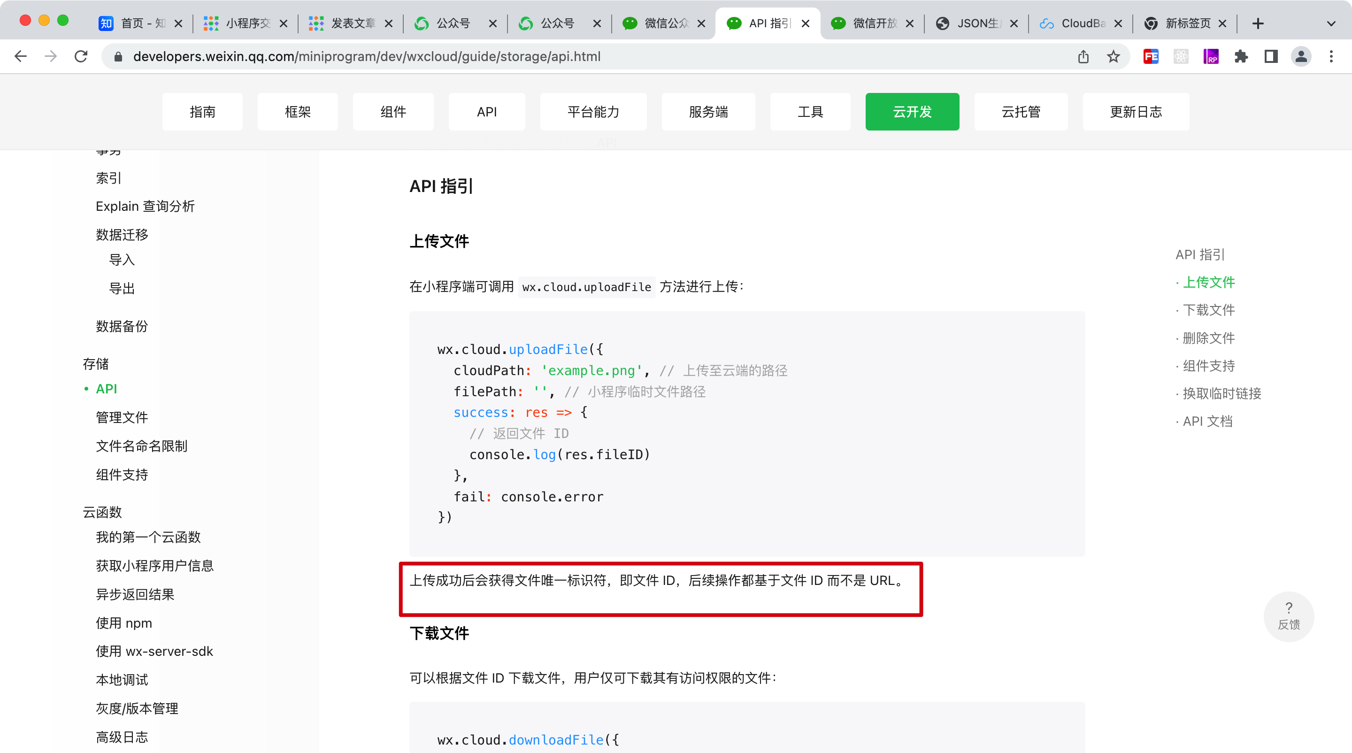1352x753 pixels.
Task: Switch to the 服务端 navigation tab
Action: [708, 112]
